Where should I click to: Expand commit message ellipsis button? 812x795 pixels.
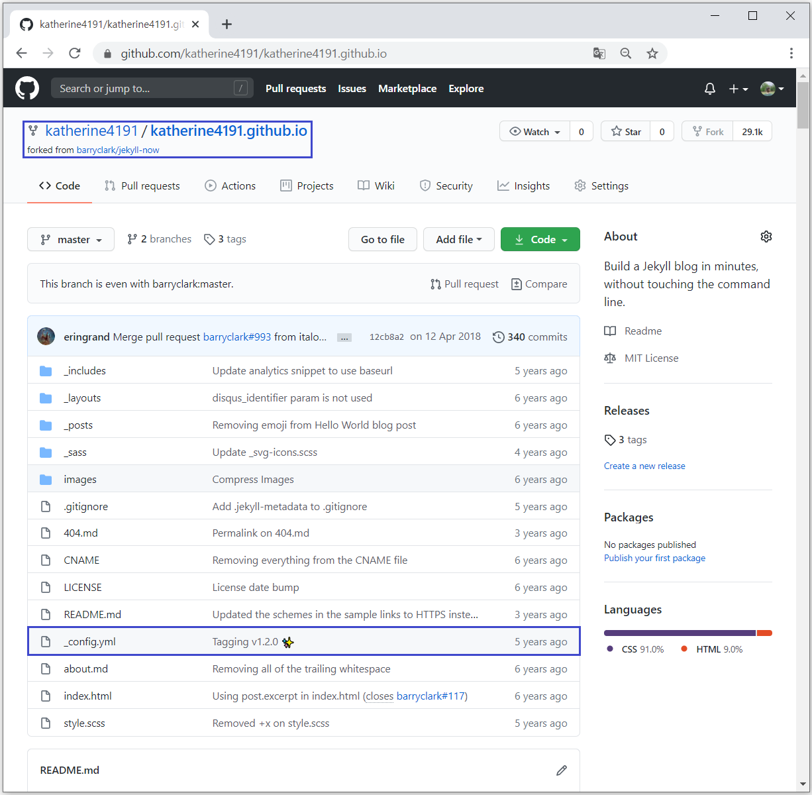[344, 337]
